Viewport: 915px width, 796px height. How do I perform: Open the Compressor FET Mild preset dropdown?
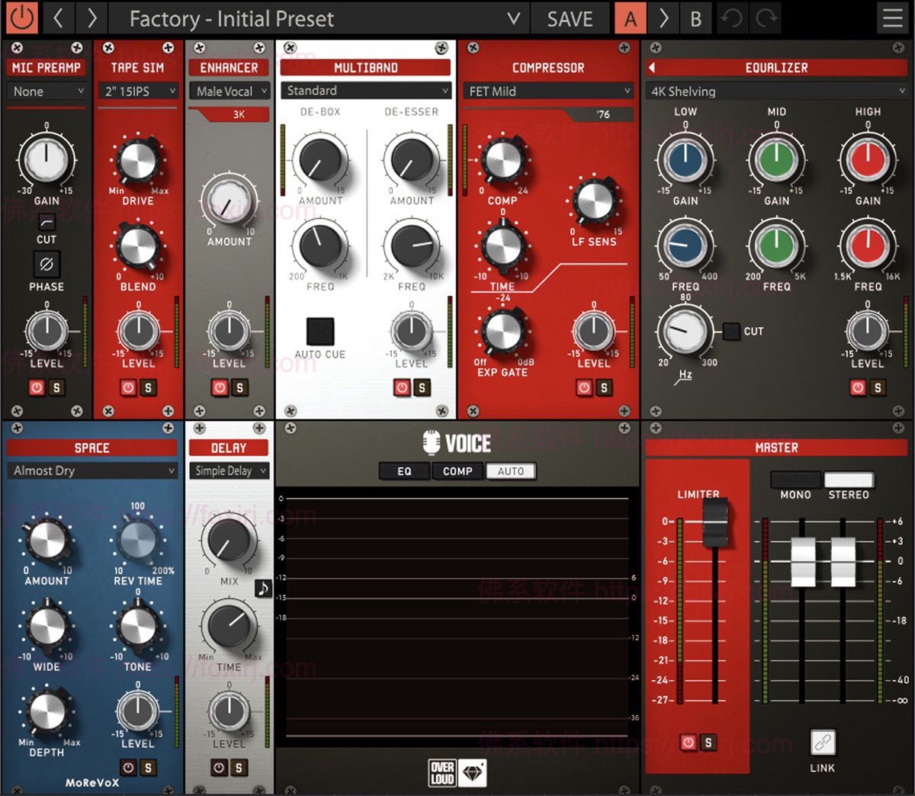click(x=547, y=91)
